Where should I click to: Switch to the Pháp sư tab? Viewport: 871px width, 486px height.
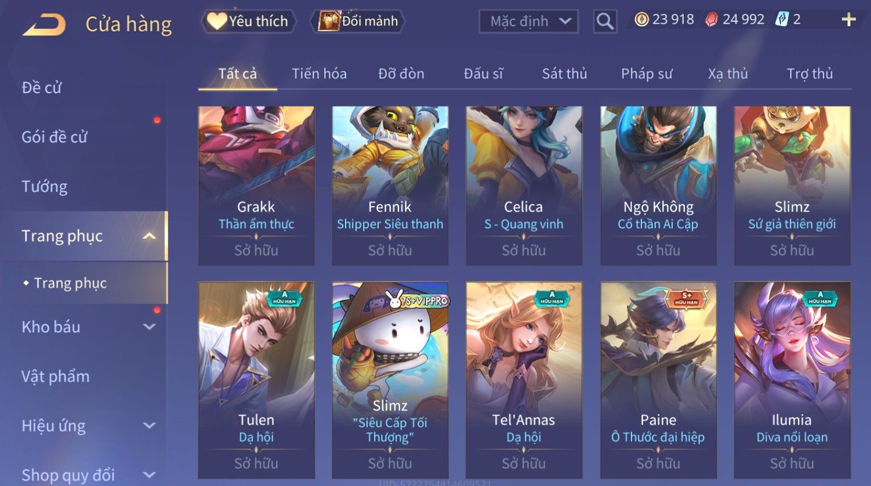647,74
